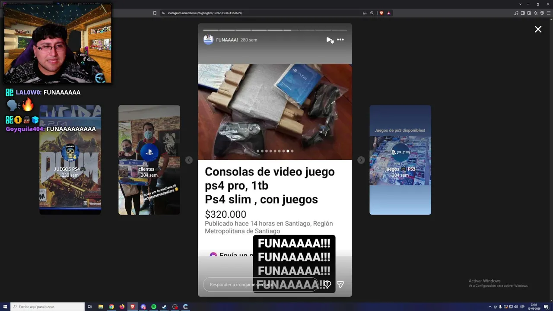Open Discord from the taskbar
553x311 pixels.
tap(143, 307)
